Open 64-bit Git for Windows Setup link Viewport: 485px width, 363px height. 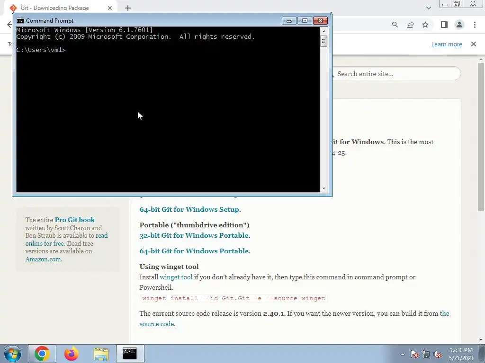point(189,209)
